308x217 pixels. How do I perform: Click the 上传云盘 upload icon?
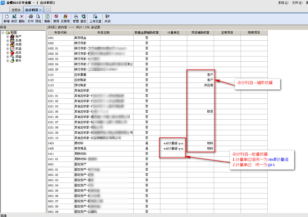click(95, 17)
